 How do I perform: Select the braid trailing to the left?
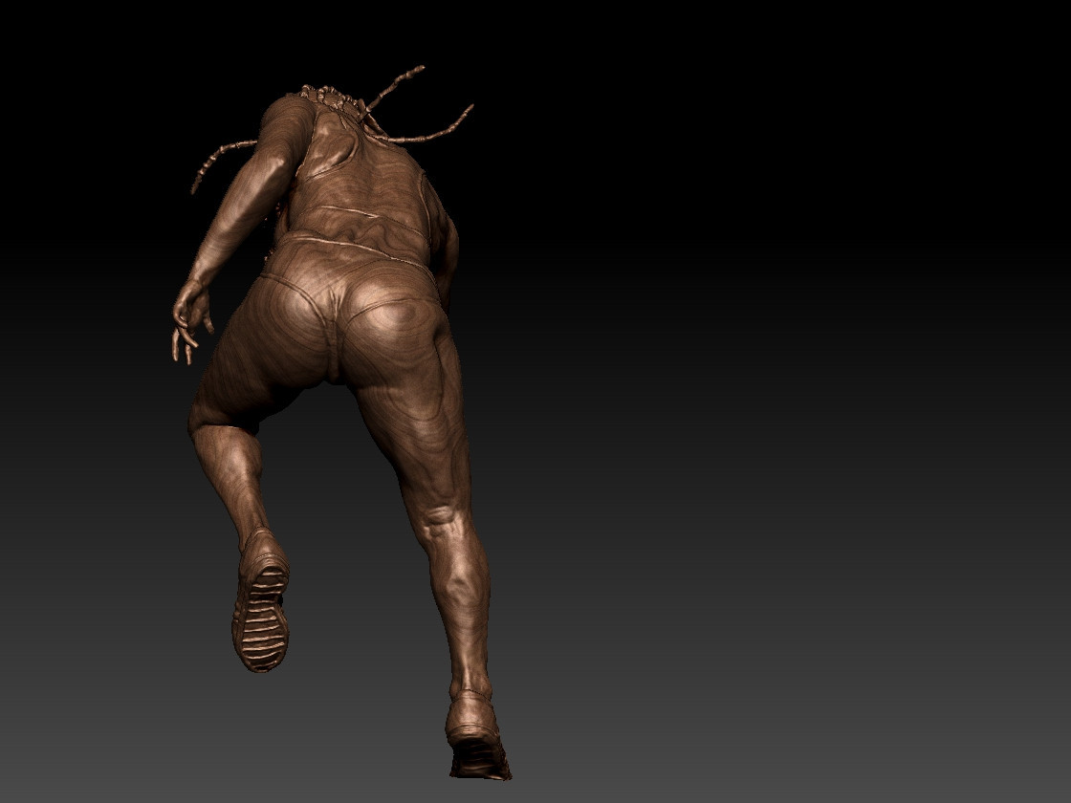point(220,162)
